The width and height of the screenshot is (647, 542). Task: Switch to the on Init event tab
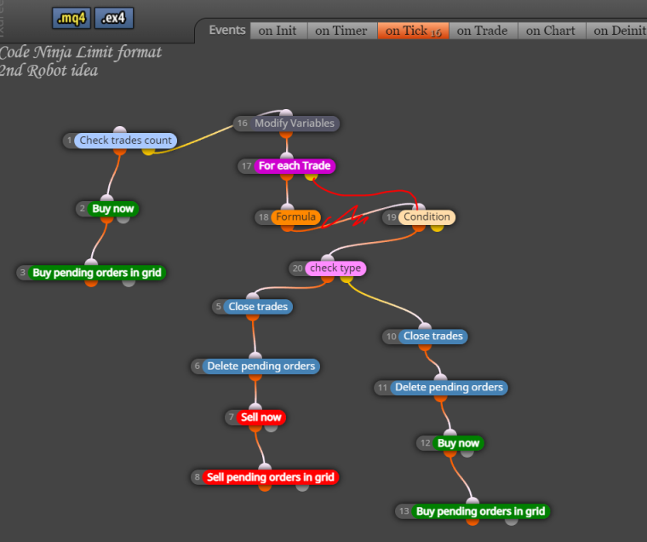278,31
